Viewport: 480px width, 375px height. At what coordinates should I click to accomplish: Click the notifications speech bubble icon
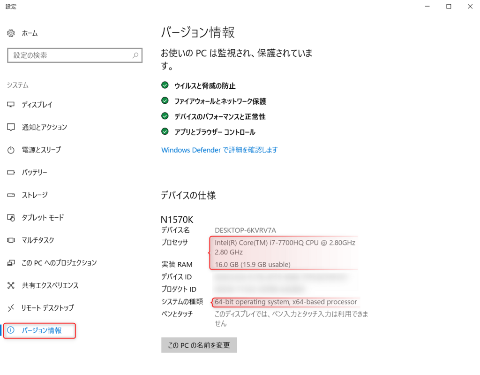pos(11,127)
